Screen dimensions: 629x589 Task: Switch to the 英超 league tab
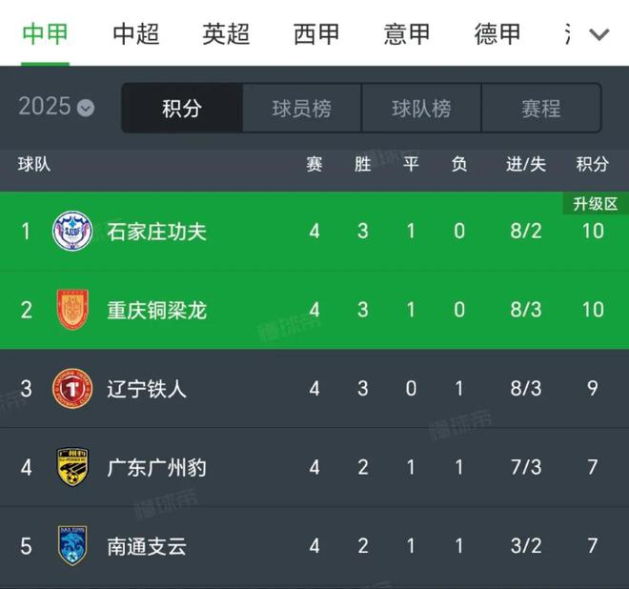click(x=226, y=34)
